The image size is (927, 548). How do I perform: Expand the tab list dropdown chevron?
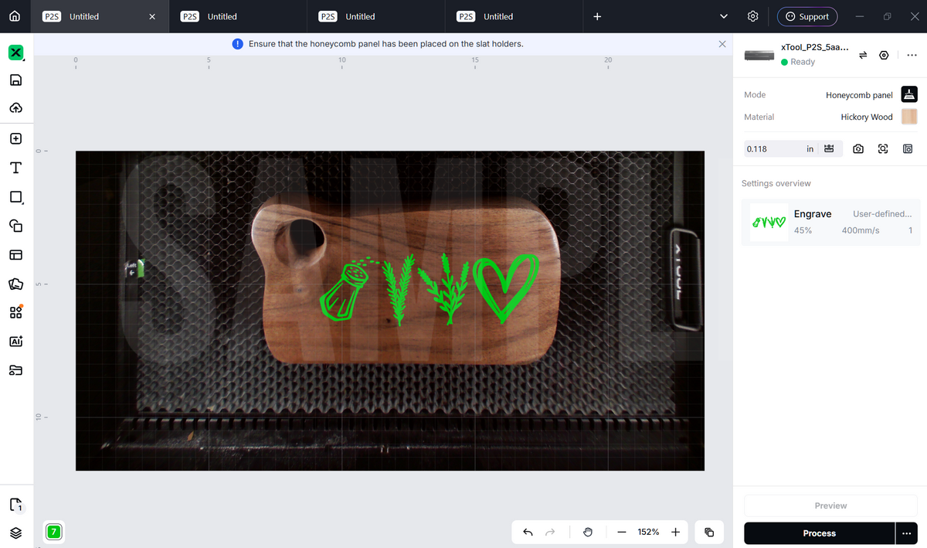pos(724,16)
